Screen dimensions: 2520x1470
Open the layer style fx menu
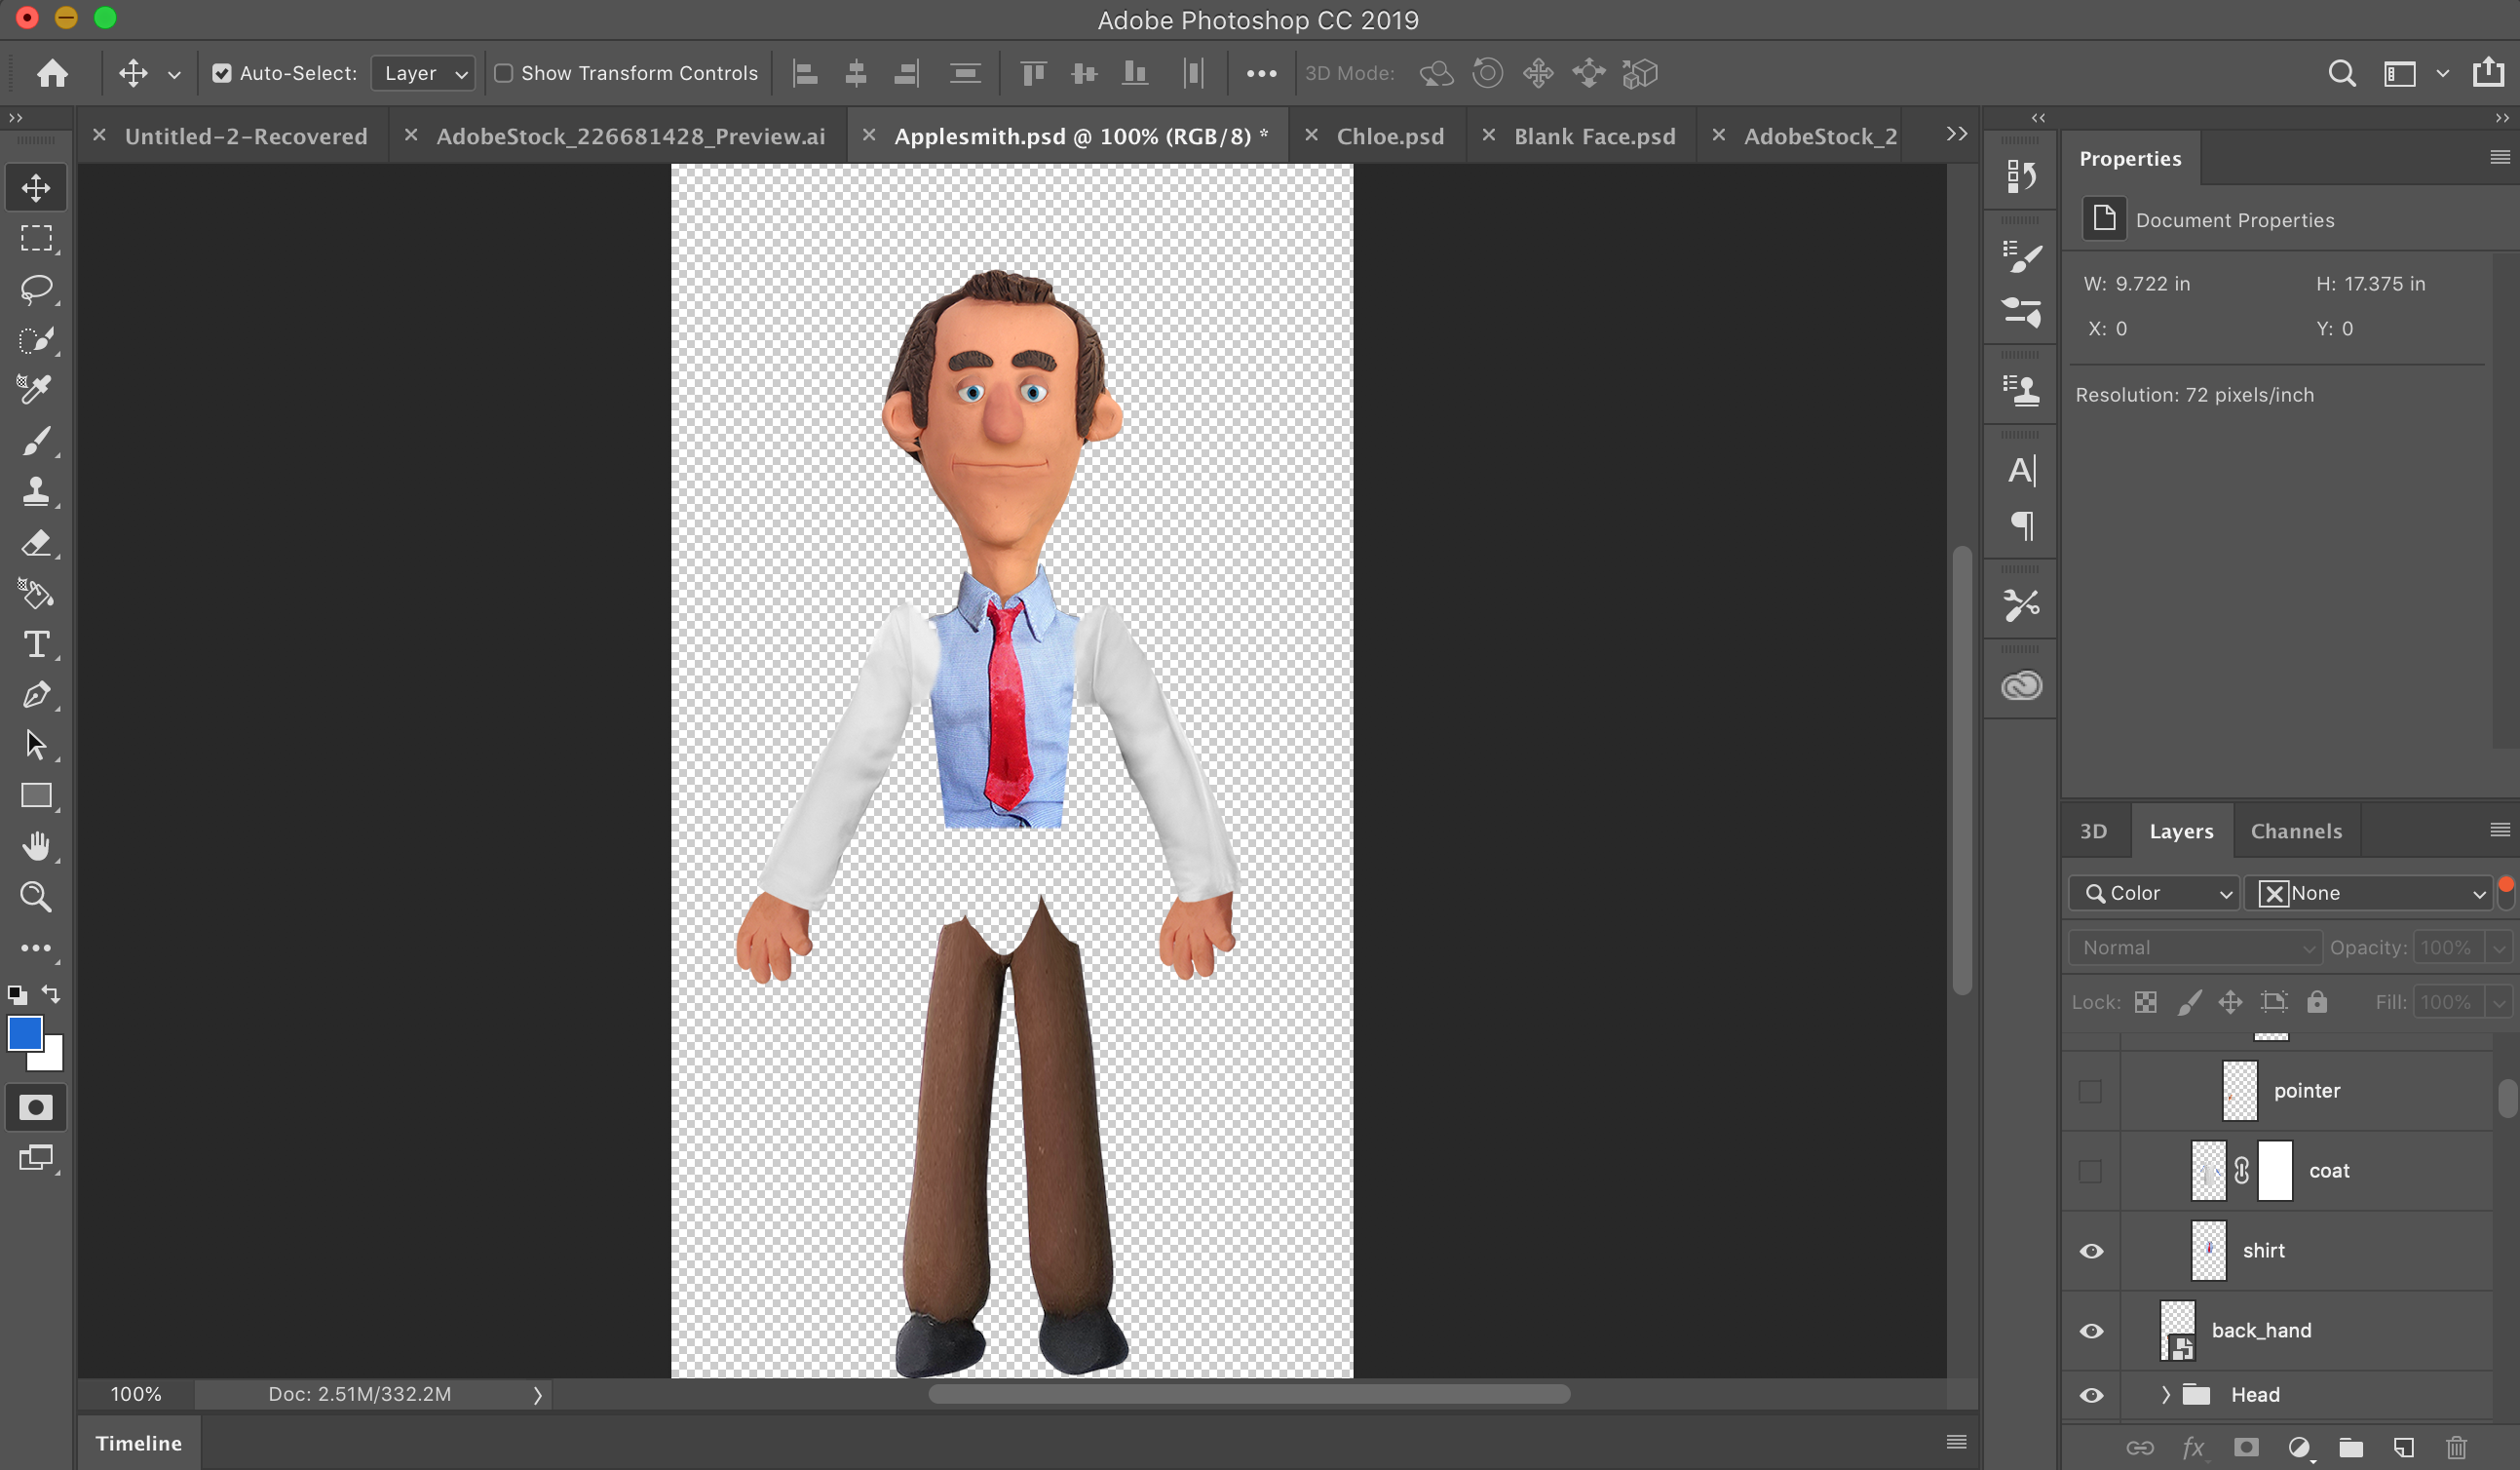tap(2193, 1447)
